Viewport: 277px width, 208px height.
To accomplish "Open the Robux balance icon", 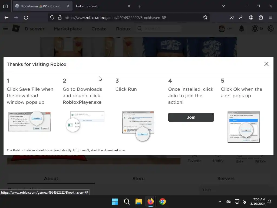I will [x=255, y=28].
